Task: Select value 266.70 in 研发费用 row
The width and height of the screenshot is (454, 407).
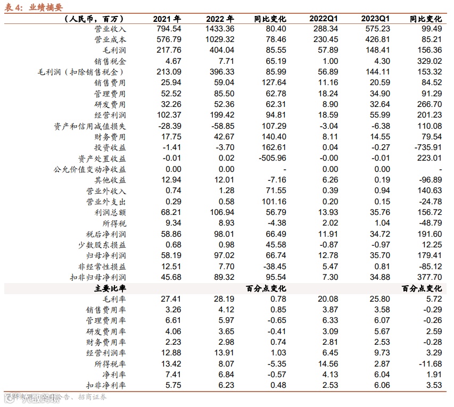Action: pos(430,104)
